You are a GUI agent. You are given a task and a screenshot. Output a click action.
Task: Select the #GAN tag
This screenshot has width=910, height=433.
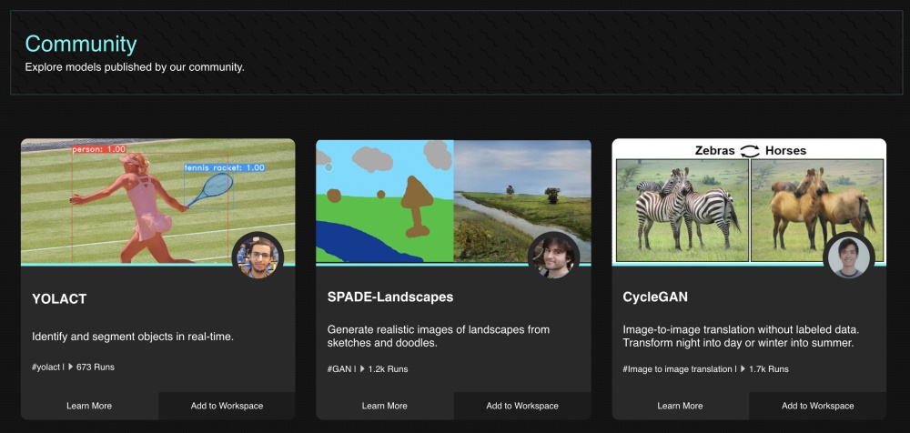click(x=339, y=369)
